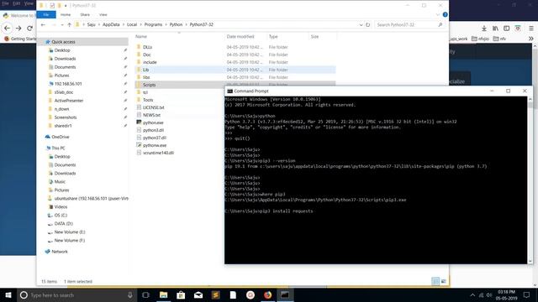This screenshot has height=302, width=538.
Task: Open Mail app from the taskbar
Action: pyautogui.click(x=198, y=294)
